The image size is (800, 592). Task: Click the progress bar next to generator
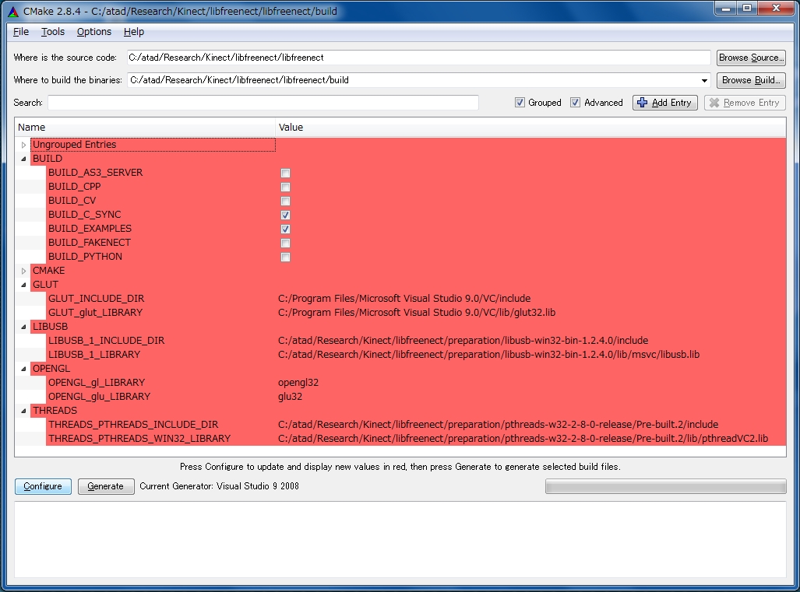coord(665,487)
